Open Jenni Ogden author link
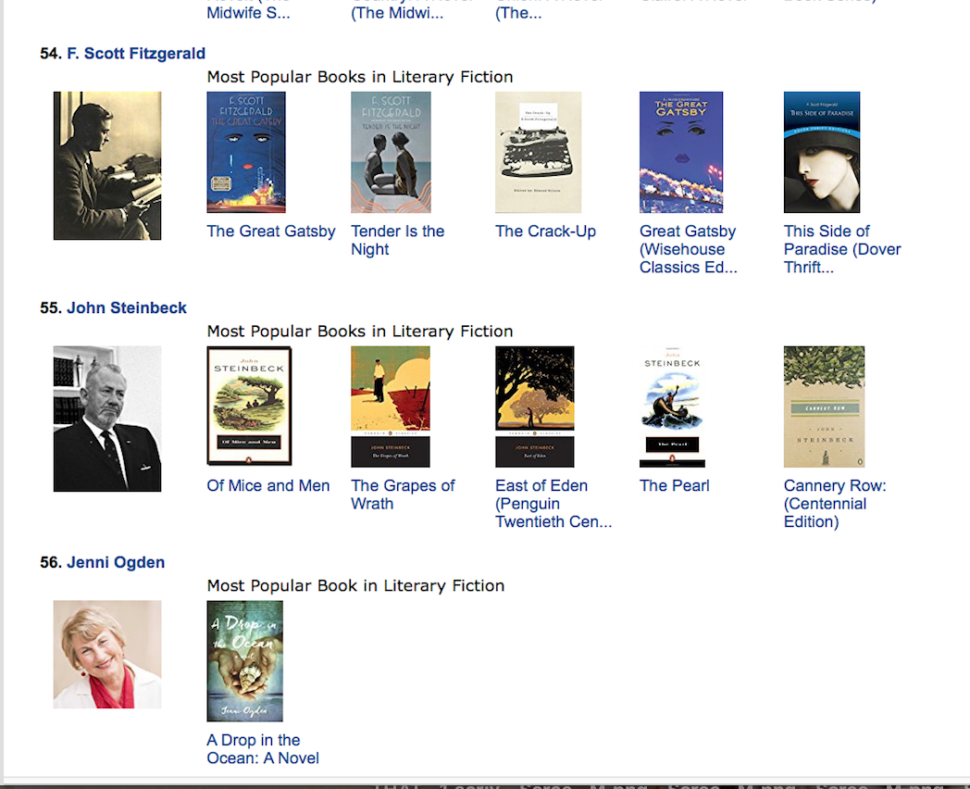 [116, 562]
